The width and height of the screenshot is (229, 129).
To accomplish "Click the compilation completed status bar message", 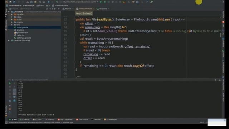I will click(x=41, y=123).
